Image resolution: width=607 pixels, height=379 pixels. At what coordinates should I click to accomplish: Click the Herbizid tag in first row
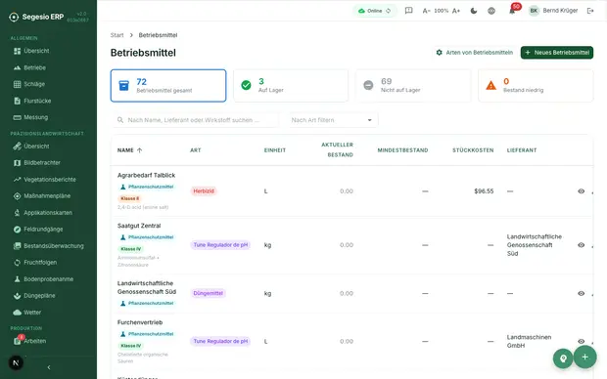tap(204, 191)
